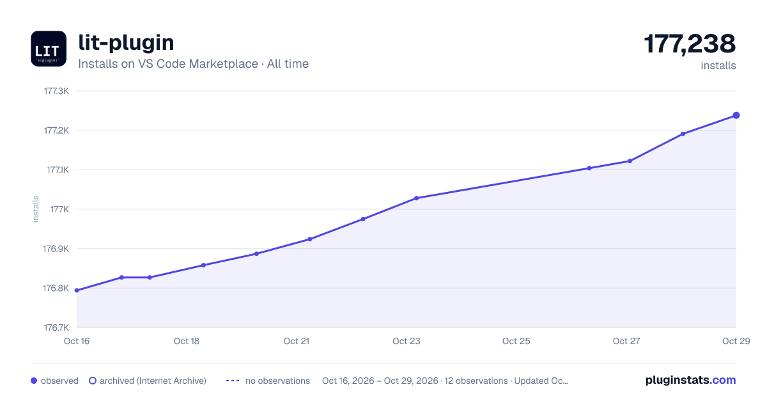Click the data point above Oct 23

[x=416, y=198]
